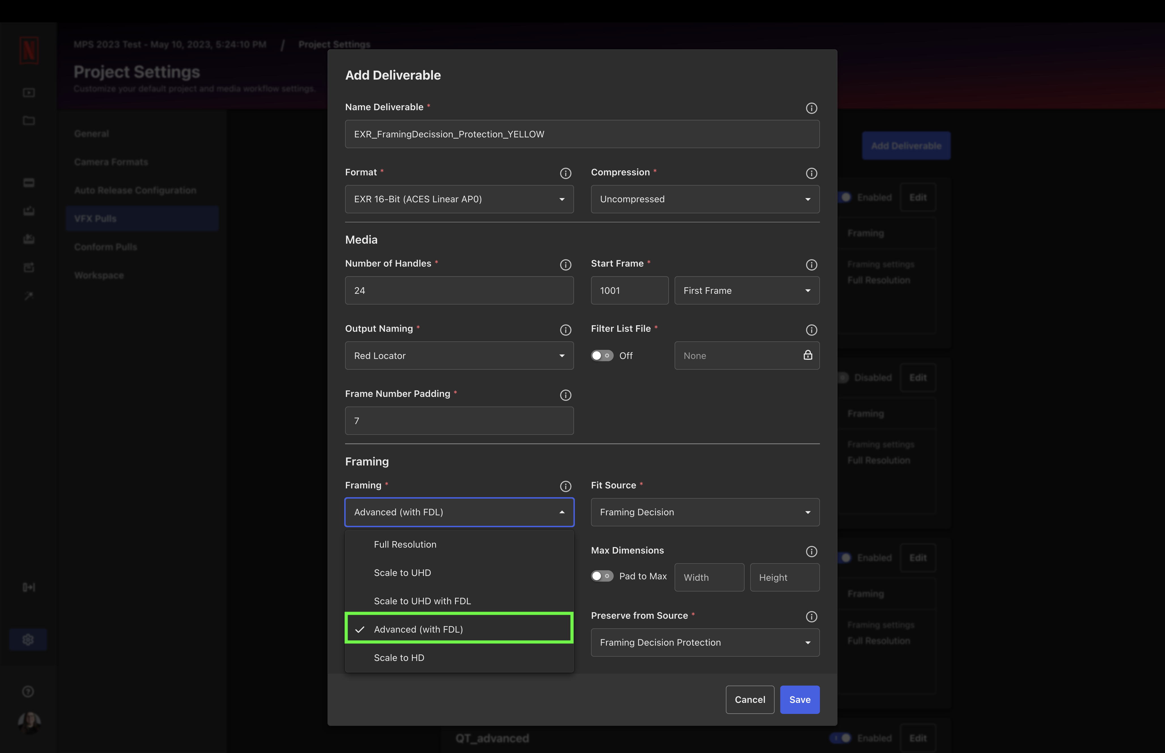Click the Name Deliverable text field
Screen dimensions: 1165x753
click(582, 134)
